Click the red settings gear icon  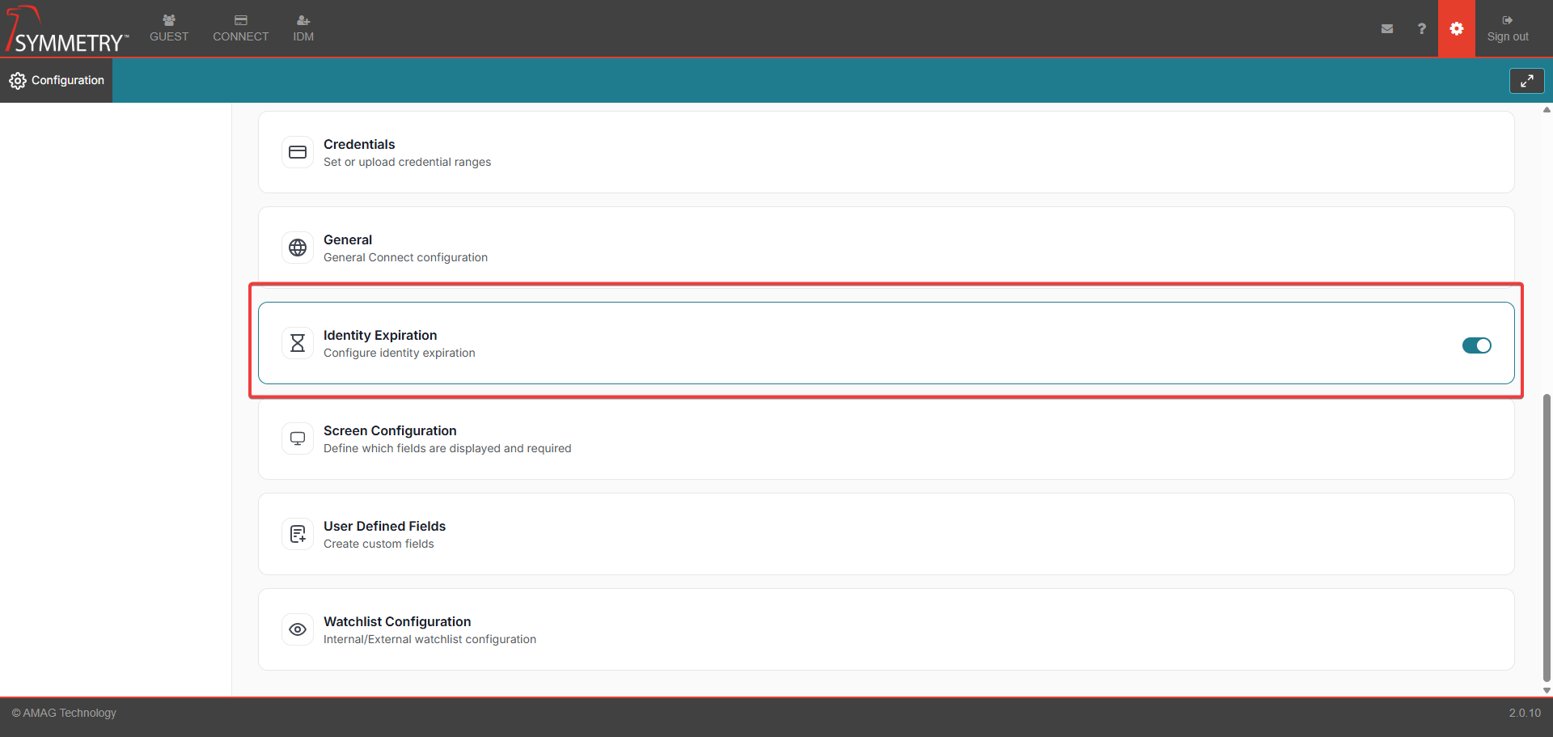(1456, 28)
